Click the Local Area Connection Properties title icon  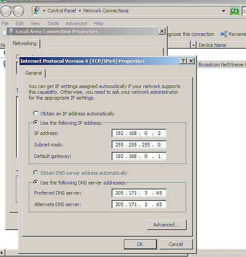click(11, 31)
